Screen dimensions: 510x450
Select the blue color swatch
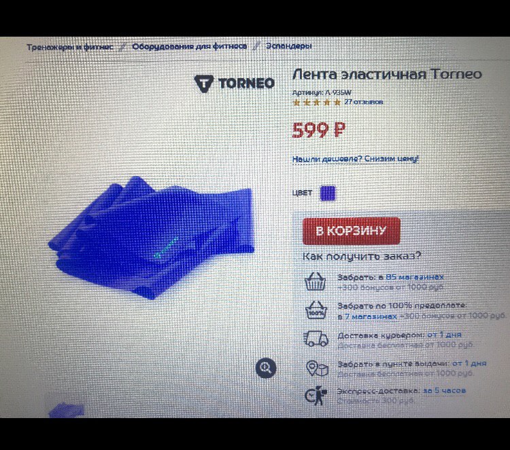coord(328,193)
